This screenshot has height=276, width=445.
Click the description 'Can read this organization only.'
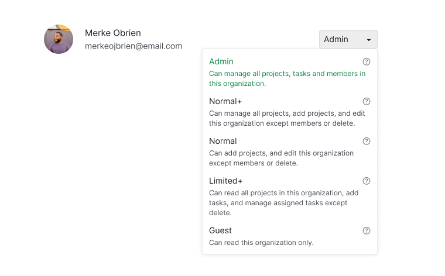pos(261,243)
